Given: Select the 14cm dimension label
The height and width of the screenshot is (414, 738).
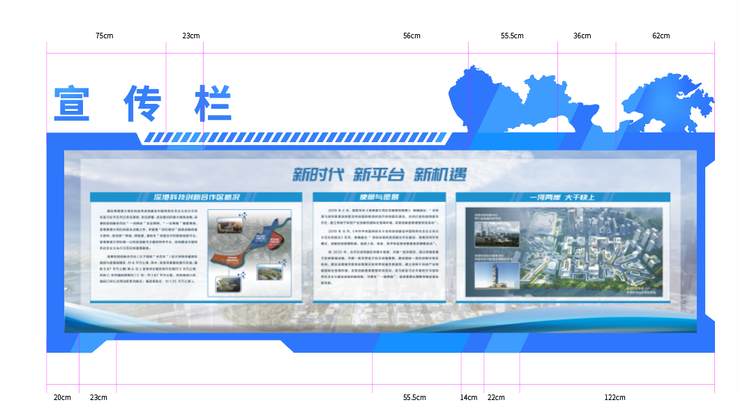Looking at the screenshot, I should (x=468, y=397).
